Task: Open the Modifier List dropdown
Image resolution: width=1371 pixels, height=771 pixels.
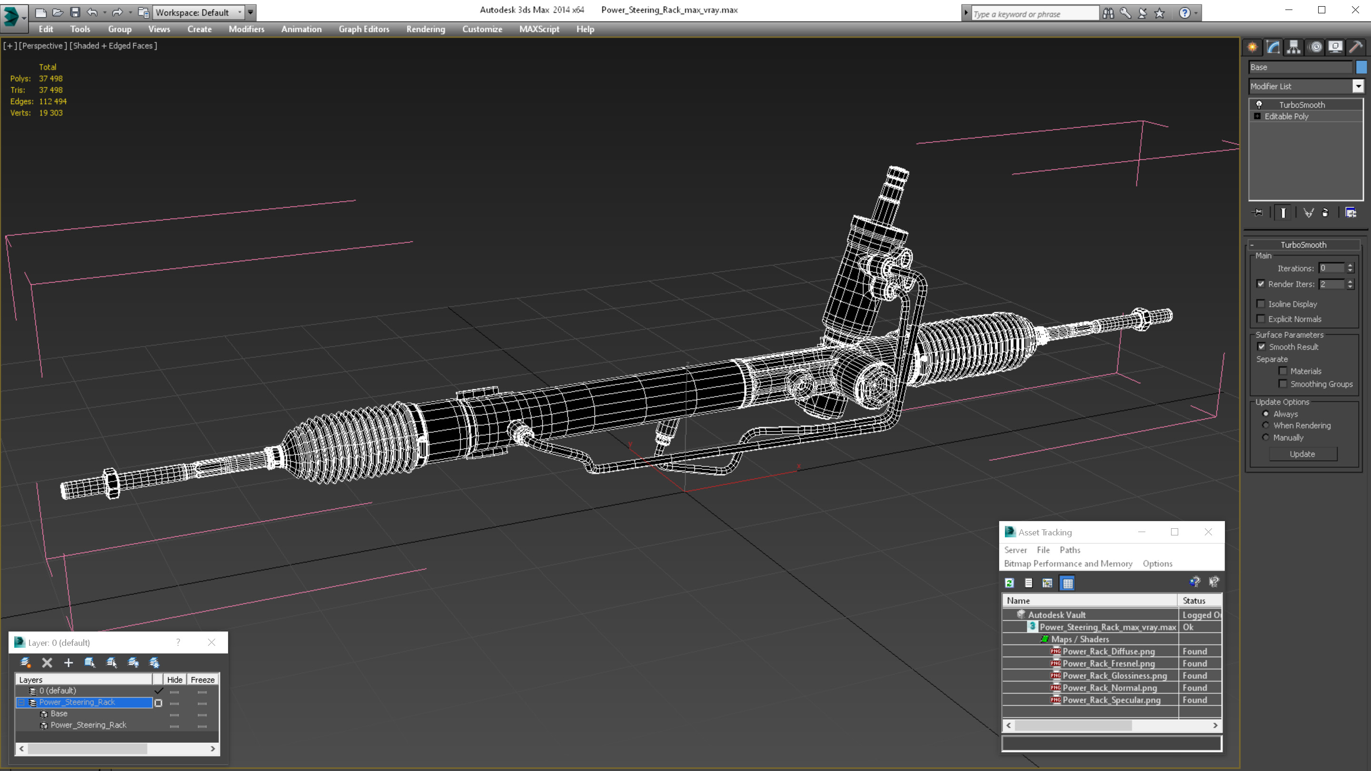Action: coord(1358,86)
